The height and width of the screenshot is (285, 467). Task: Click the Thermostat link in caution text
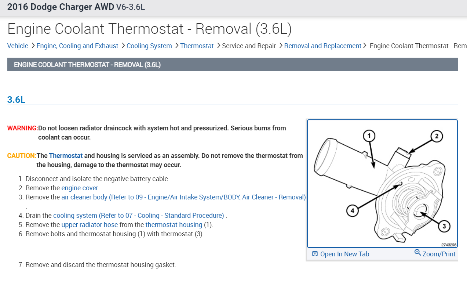[66, 156]
